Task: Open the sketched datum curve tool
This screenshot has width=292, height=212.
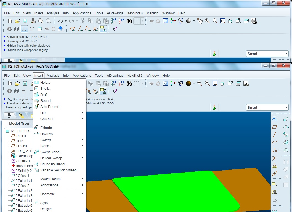Action: click(x=275, y=119)
